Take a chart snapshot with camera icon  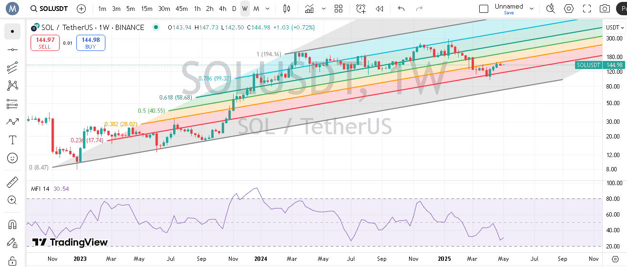(605, 9)
